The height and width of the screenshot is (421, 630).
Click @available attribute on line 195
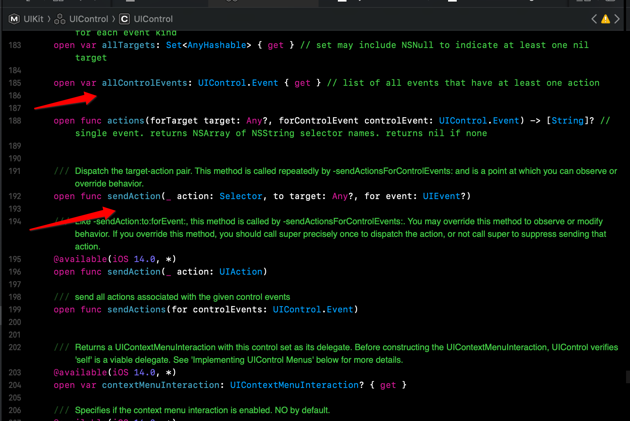(80, 259)
